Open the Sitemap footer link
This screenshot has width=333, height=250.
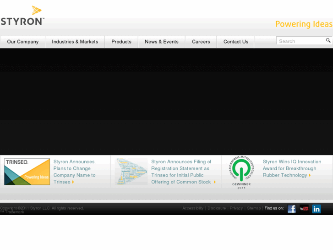pyautogui.click(x=254, y=208)
